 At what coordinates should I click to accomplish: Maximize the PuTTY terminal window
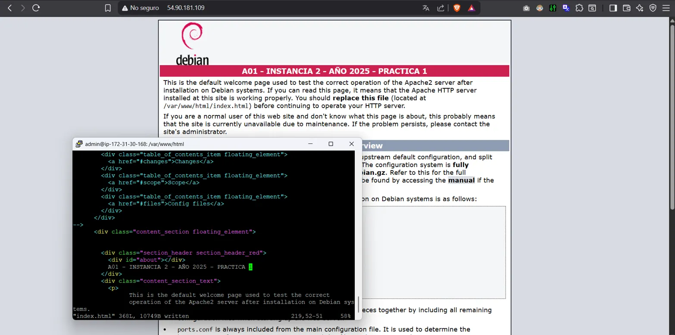pyautogui.click(x=331, y=144)
